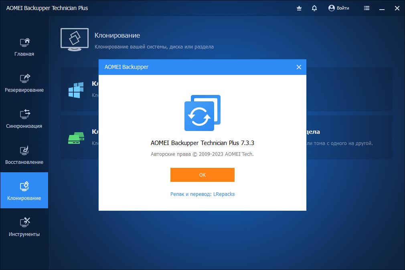Viewport: 405px width, 270px height.
Task: Click the crown upgrade icon
Action: pos(299,8)
